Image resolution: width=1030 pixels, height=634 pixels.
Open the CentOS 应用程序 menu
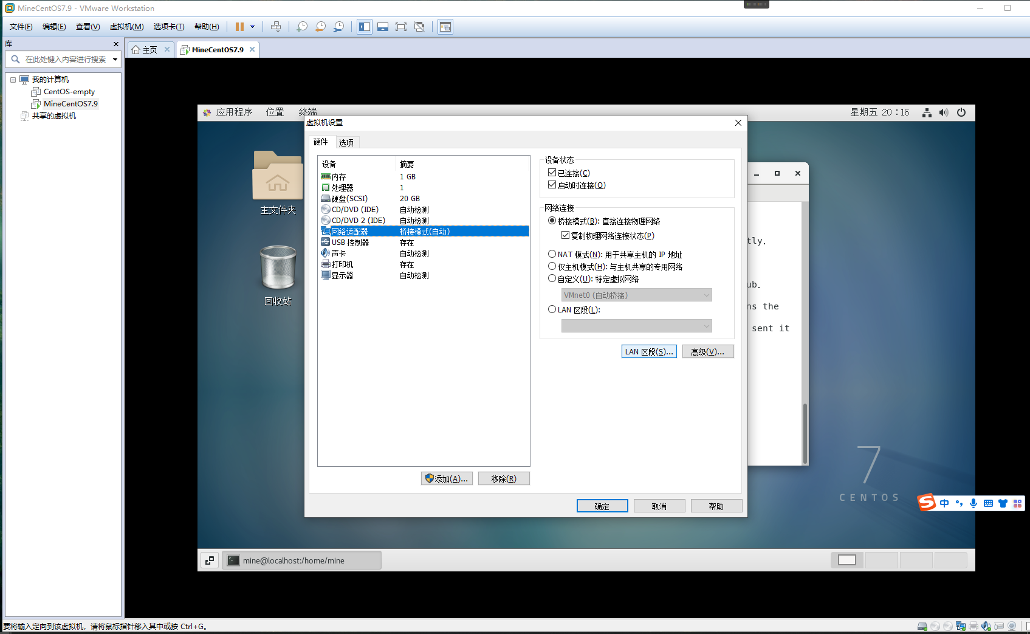point(228,112)
